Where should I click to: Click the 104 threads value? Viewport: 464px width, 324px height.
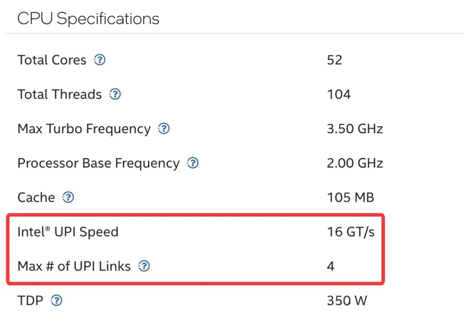(338, 94)
